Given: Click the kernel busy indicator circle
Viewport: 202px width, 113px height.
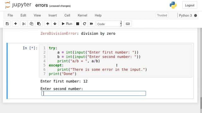Looking at the screenshot, I should pos(195,15).
